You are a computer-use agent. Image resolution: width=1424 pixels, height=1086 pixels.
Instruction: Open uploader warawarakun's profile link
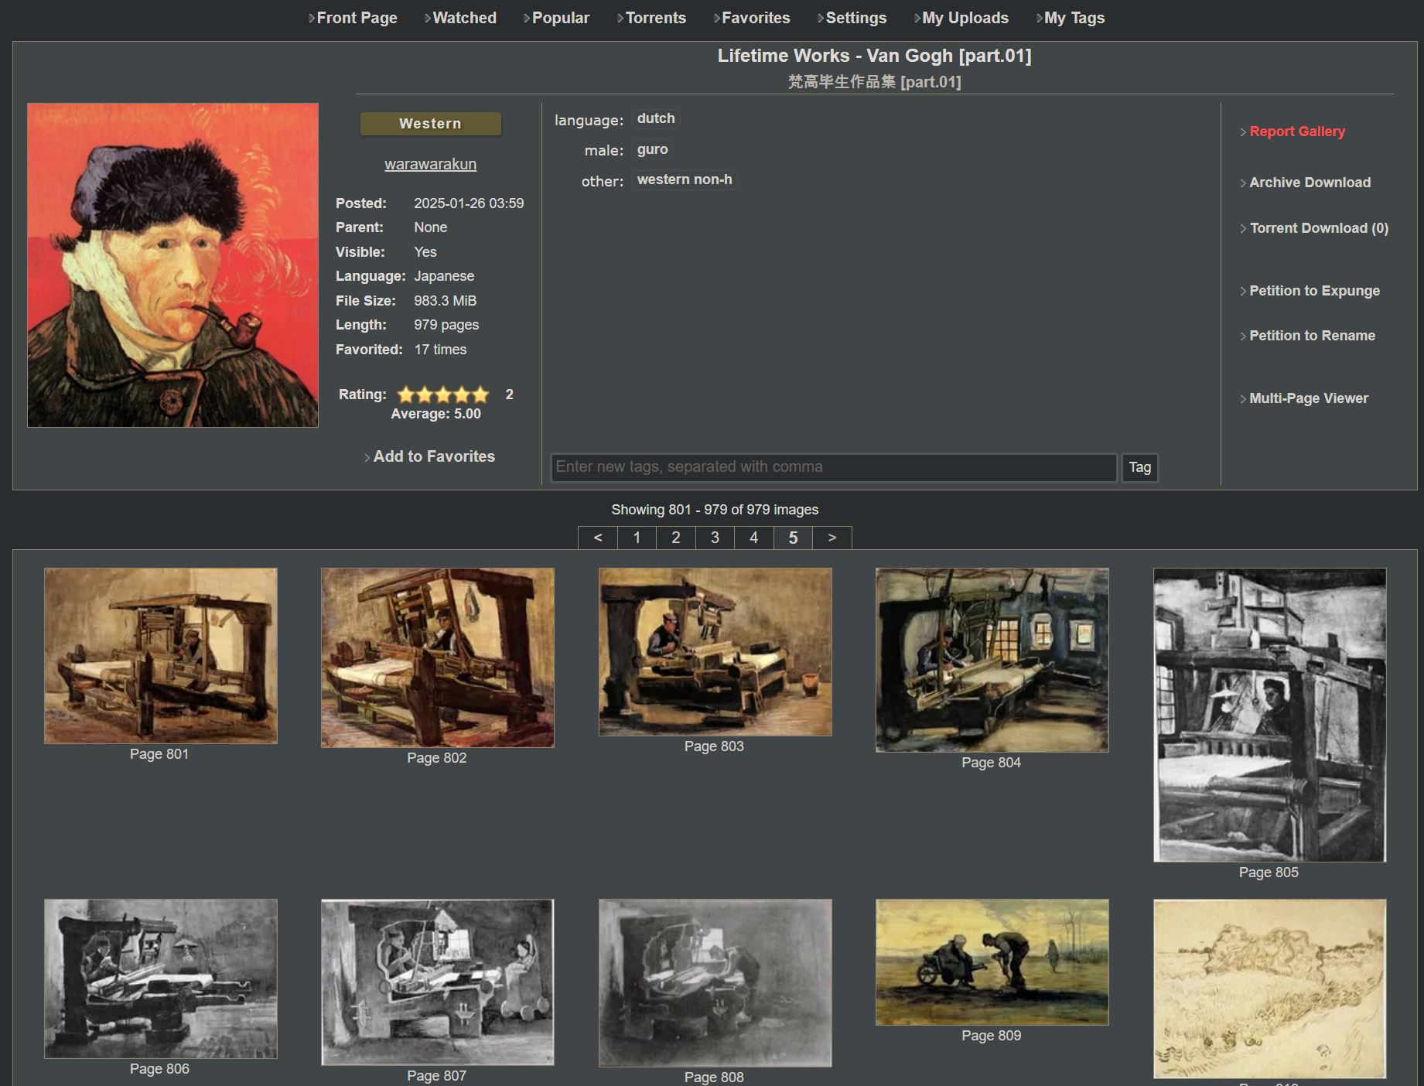point(430,164)
